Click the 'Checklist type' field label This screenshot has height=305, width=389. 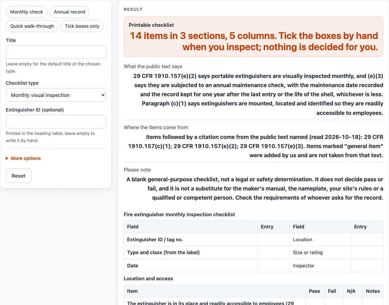[x=22, y=83]
